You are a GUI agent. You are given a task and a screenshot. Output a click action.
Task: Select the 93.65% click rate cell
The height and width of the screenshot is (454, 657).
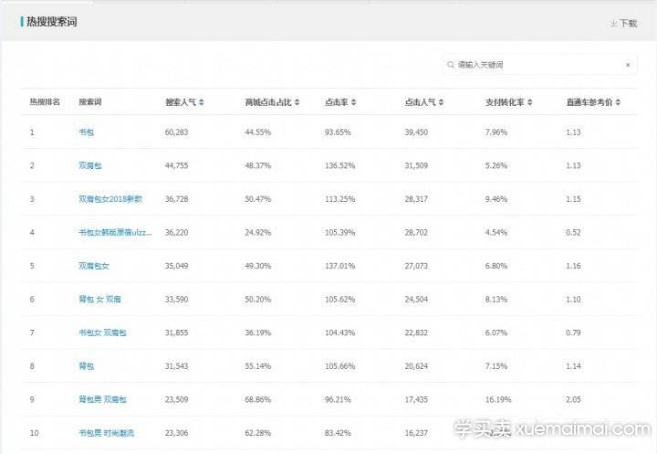click(x=338, y=132)
